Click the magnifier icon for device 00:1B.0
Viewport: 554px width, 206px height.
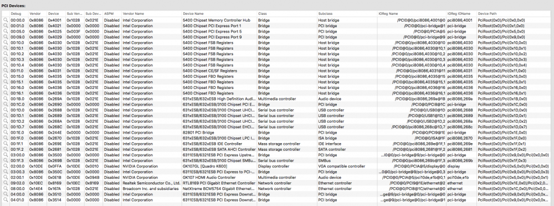pos(6,99)
